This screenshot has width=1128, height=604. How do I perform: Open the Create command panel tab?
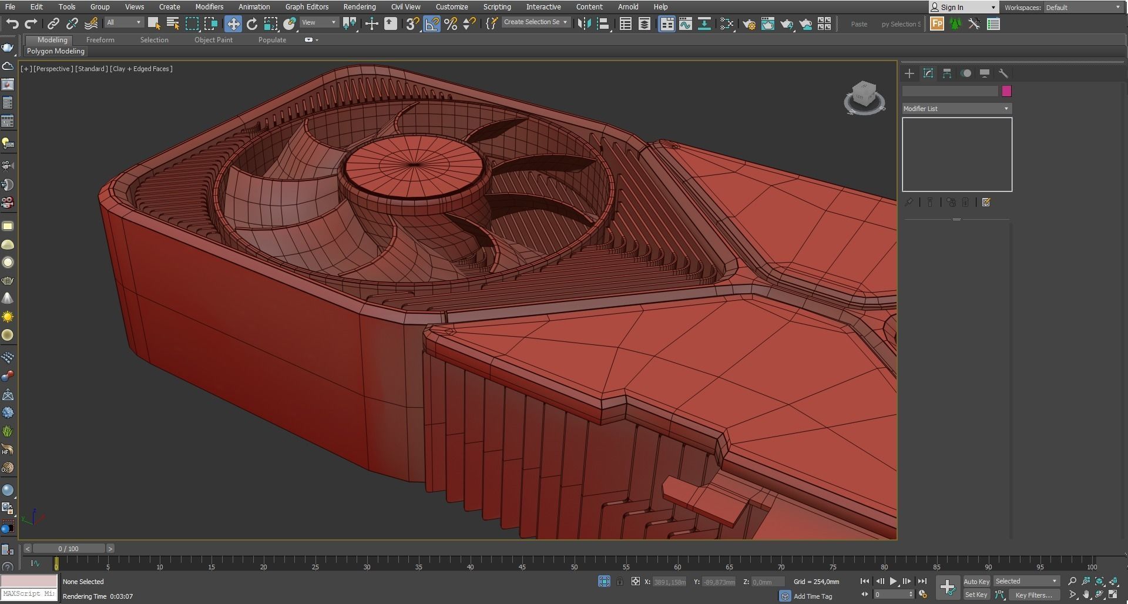click(x=909, y=73)
